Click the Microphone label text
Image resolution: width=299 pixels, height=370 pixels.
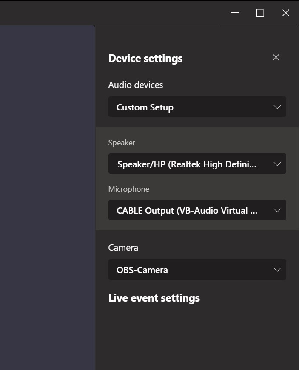[129, 189]
